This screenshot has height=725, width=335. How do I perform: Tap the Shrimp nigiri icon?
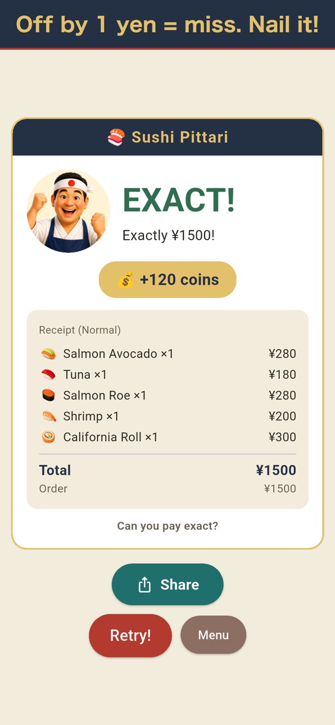pos(49,416)
